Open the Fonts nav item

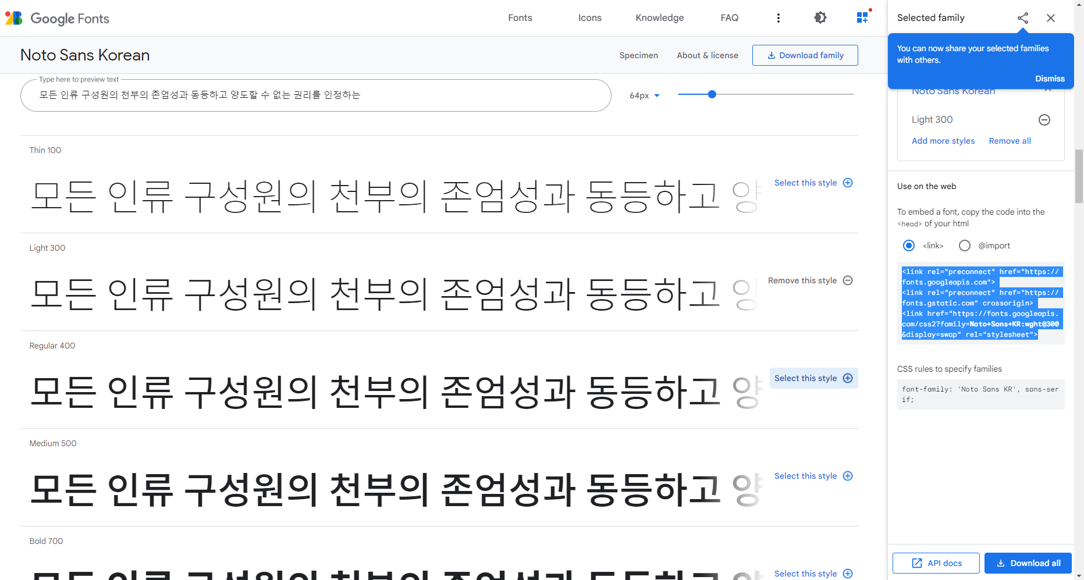click(x=520, y=18)
